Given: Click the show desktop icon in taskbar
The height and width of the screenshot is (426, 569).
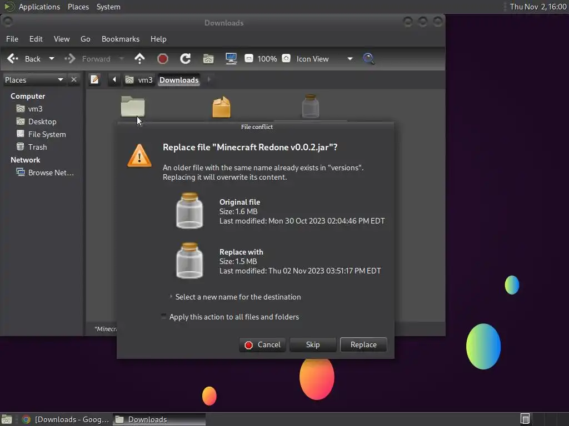Looking at the screenshot, I should click(7, 419).
